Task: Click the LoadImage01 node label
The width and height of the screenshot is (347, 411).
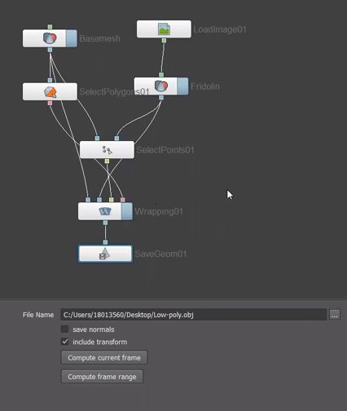Action: pos(220,29)
